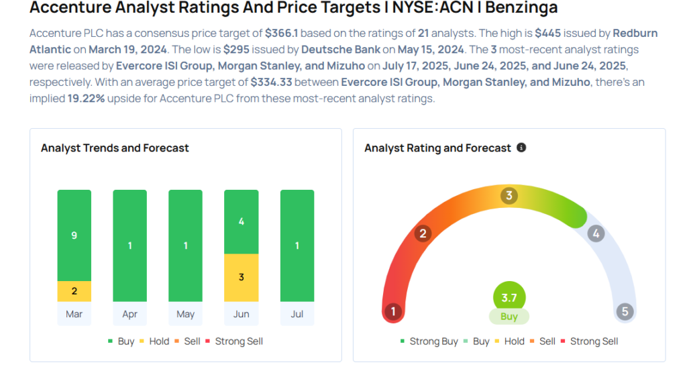Viewport: 687px width, 379px height.
Task: Click the green 3.7 rating circle
Action: pyautogui.click(x=509, y=297)
